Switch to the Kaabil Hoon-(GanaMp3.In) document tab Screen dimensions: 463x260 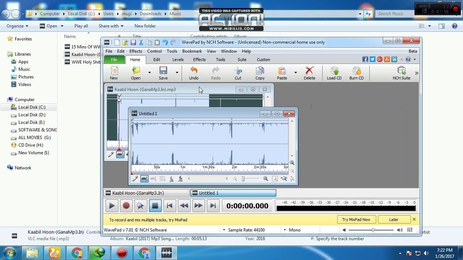[146, 193]
